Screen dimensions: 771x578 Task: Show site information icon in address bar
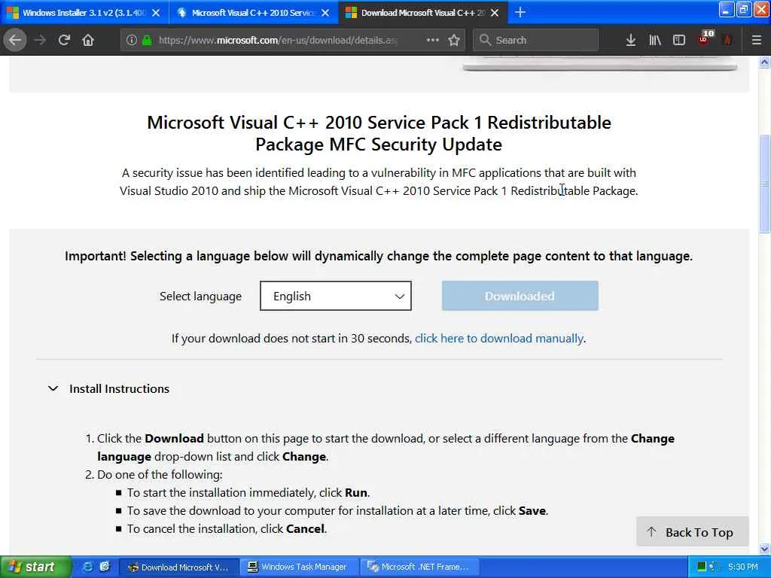131,41
